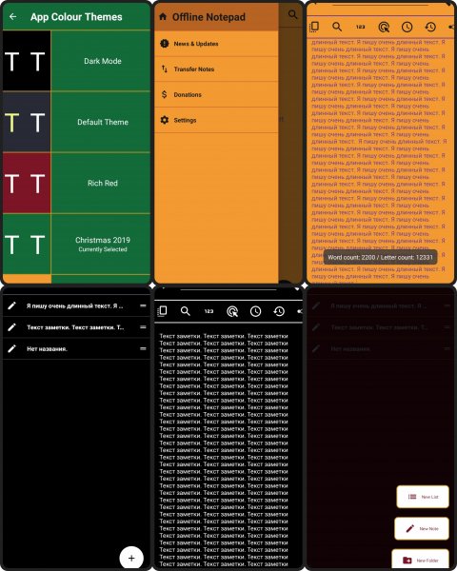The height and width of the screenshot is (571, 457).
Task: Go back from App Colour Themes screen
Action: click(12, 17)
